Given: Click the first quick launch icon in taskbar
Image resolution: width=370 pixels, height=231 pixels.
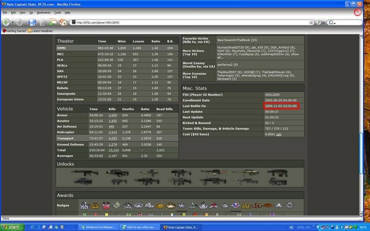Looking at the screenshot, I should click(32, 227).
